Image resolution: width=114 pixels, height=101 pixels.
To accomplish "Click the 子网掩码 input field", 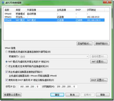I will point(66,87).
